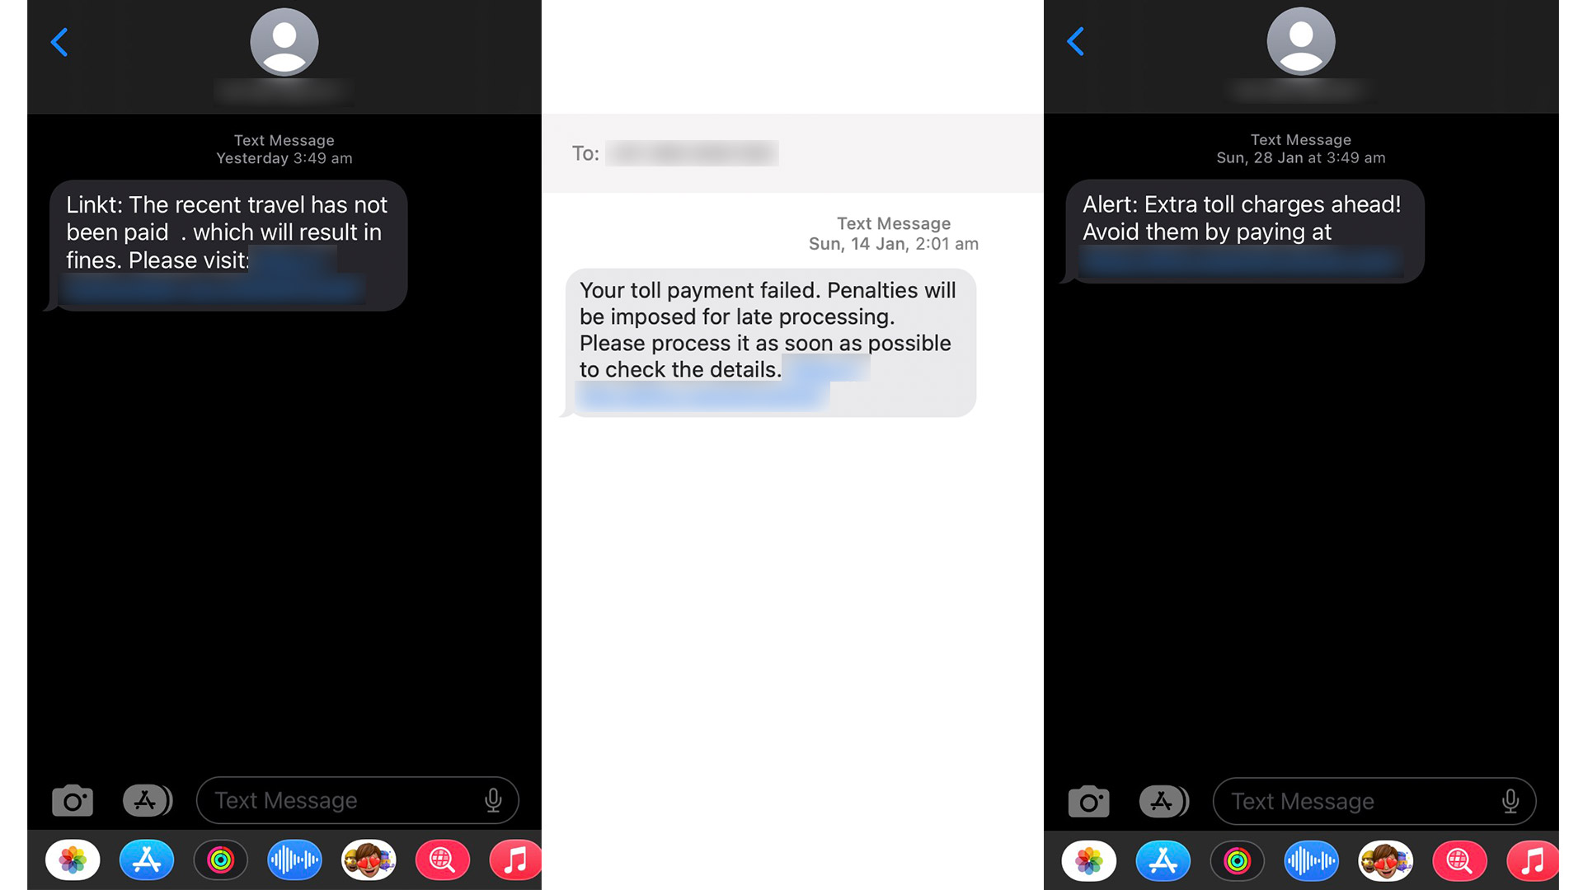1583x890 pixels.
Task: Tap the back arrow on left panel
Action: (x=60, y=41)
